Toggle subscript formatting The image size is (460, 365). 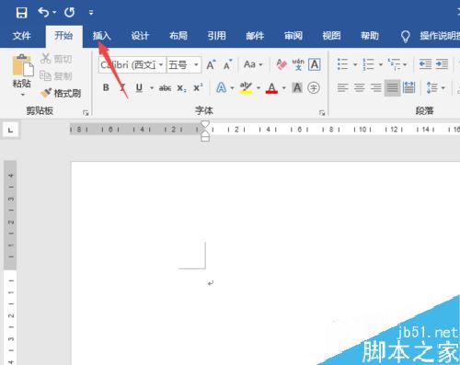[x=181, y=88]
